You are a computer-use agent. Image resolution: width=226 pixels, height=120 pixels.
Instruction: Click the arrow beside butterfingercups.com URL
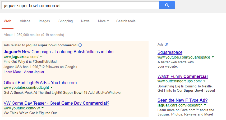point(204,81)
